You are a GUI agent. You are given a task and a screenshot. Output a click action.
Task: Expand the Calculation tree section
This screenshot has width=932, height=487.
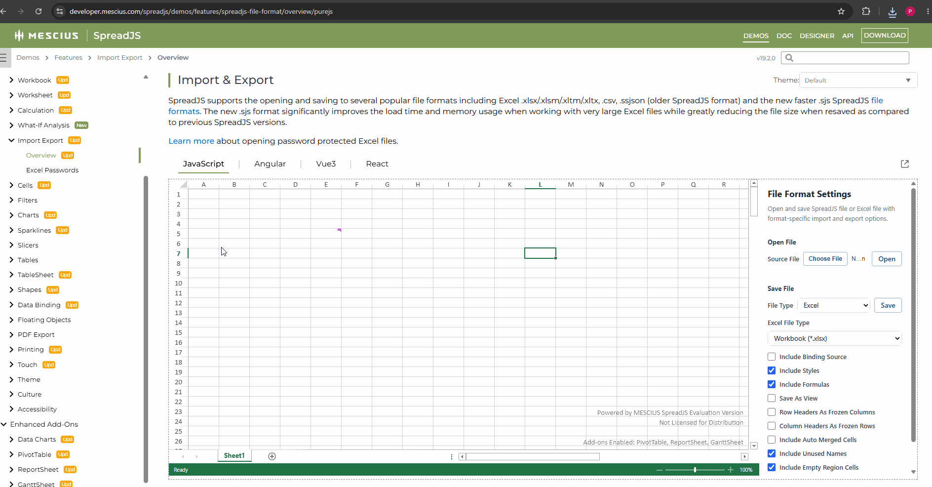(x=11, y=110)
